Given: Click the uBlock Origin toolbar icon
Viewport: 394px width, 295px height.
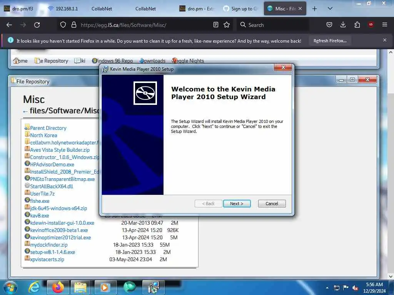Looking at the screenshot, I should (x=371, y=25).
